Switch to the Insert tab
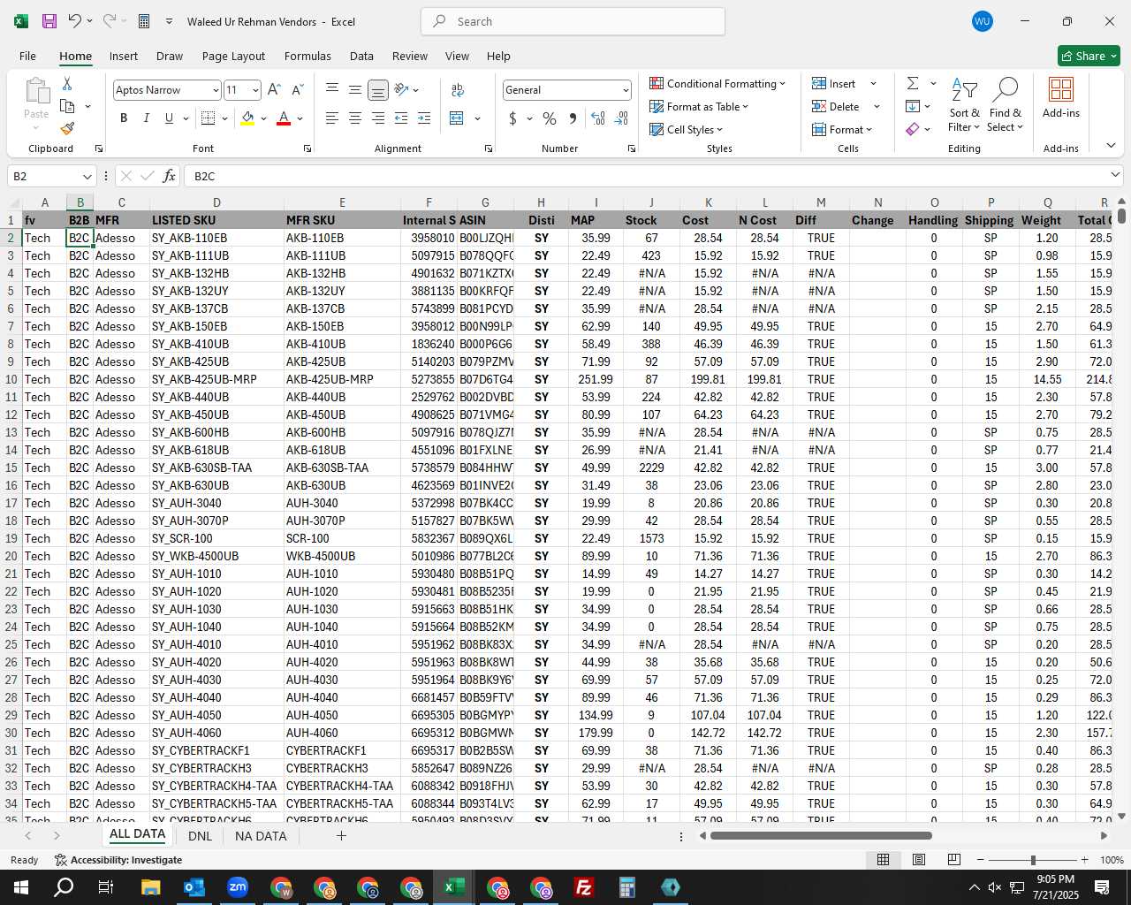This screenshot has height=905, width=1131. [124, 56]
